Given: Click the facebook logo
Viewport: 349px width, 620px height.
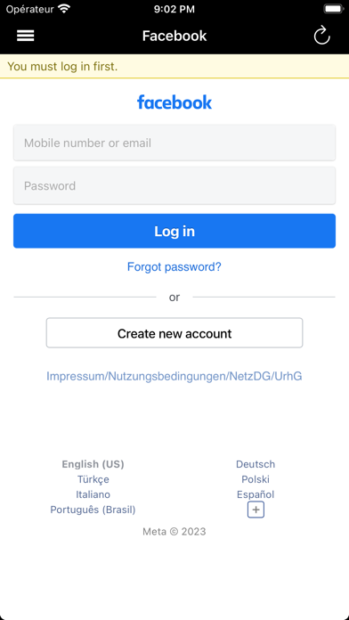Looking at the screenshot, I should click(x=174, y=102).
